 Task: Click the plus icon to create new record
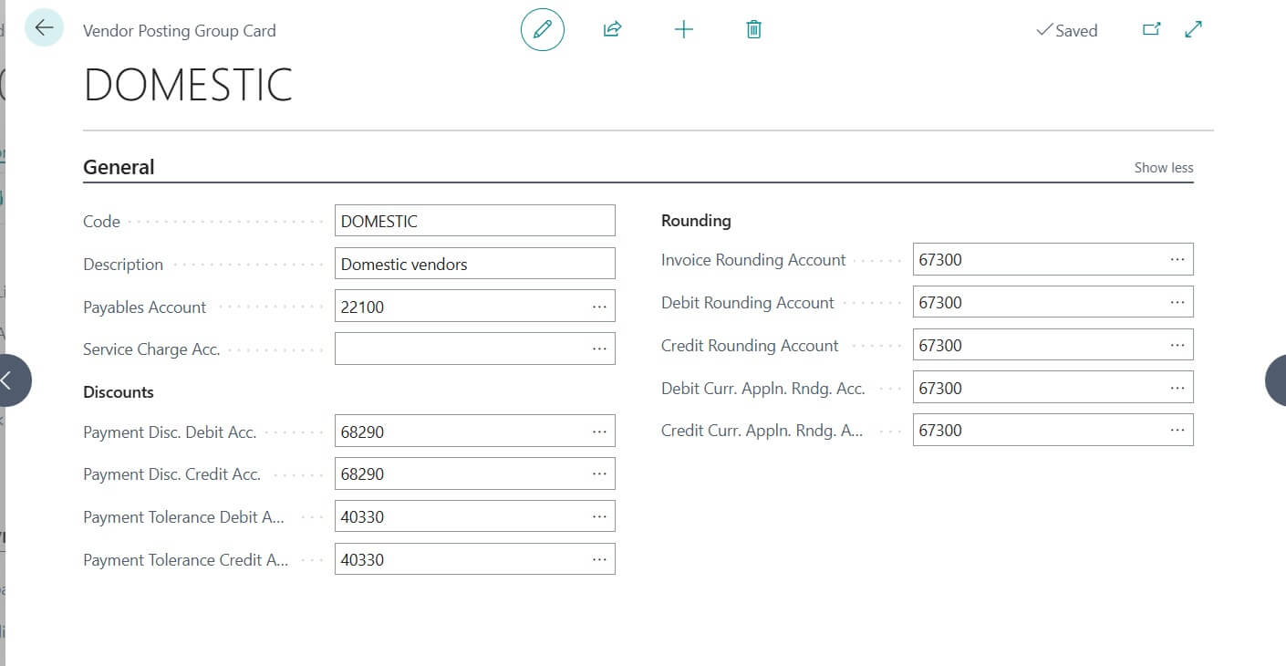(x=683, y=29)
